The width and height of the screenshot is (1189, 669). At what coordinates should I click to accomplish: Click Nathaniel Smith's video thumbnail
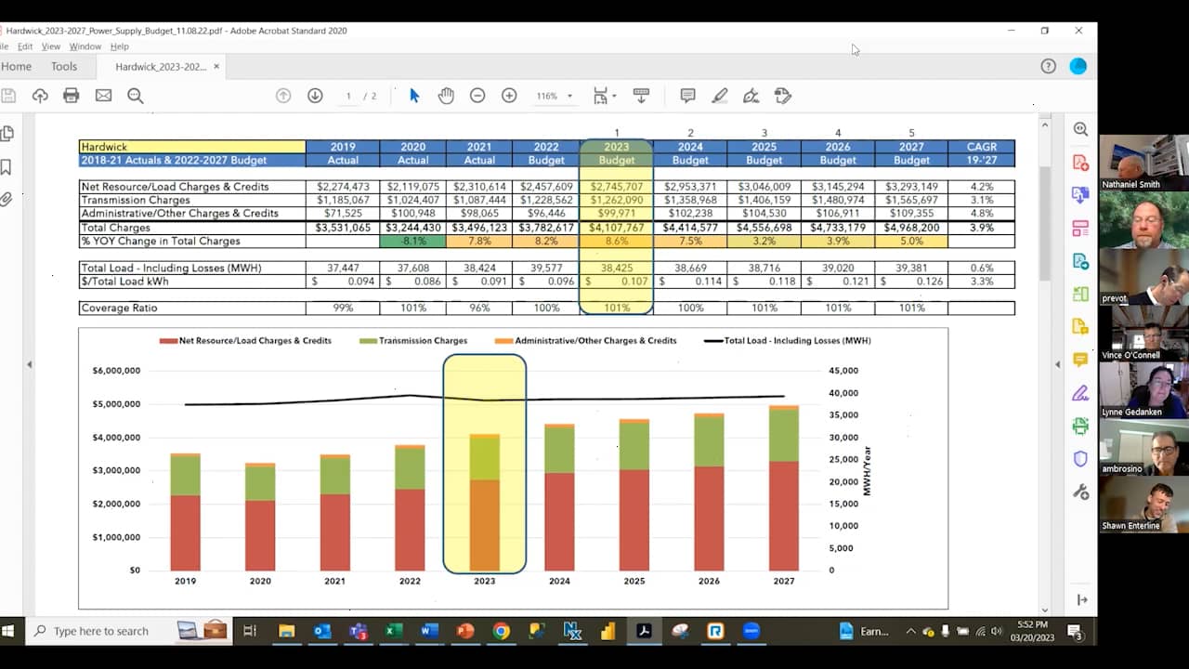point(1143,163)
